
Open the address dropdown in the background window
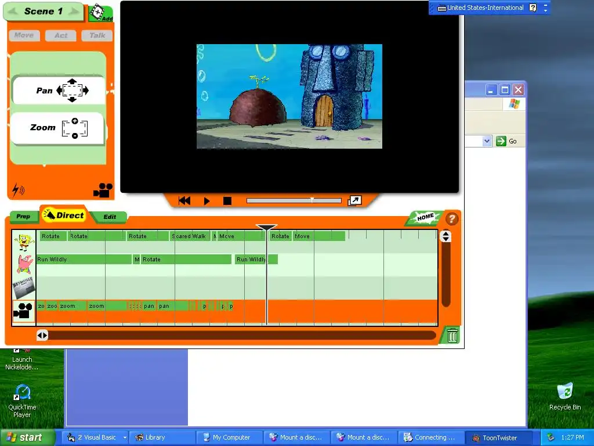point(487,142)
